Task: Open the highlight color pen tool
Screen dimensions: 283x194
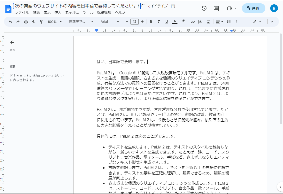Action: (183, 21)
